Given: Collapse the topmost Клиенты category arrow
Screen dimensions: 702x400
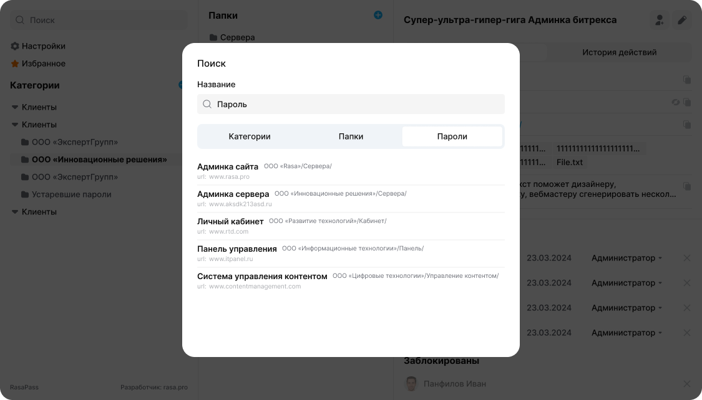Looking at the screenshot, I should [x=15, y=107].
